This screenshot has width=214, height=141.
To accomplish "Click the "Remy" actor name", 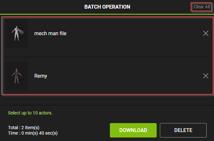I will tap(41, 76).
